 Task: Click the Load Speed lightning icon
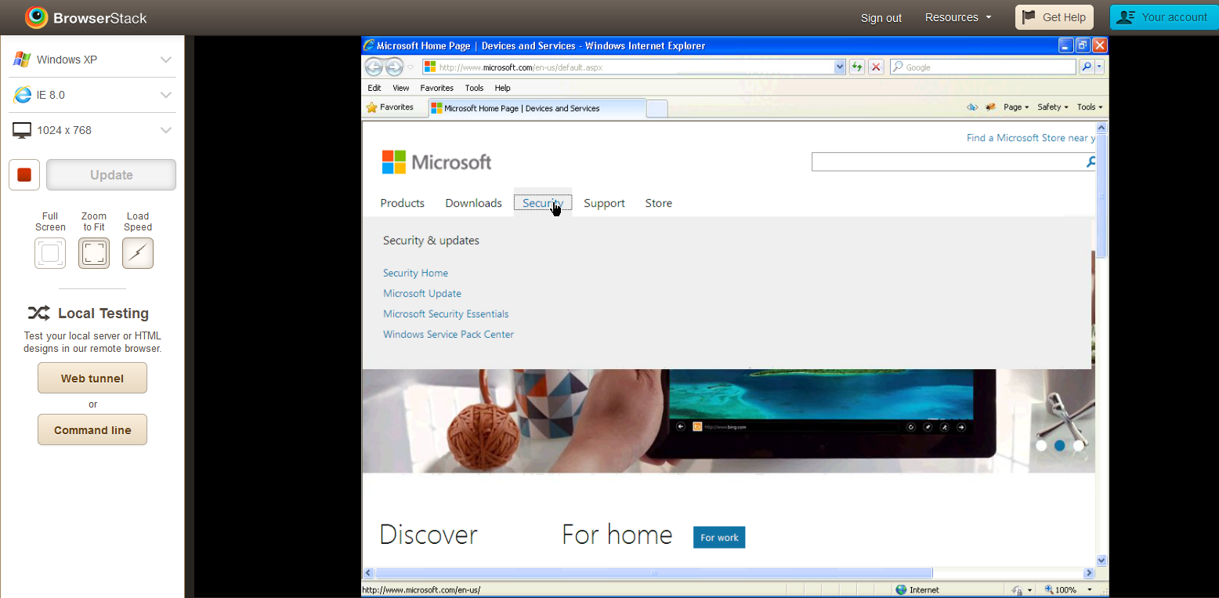coord(138,253)
